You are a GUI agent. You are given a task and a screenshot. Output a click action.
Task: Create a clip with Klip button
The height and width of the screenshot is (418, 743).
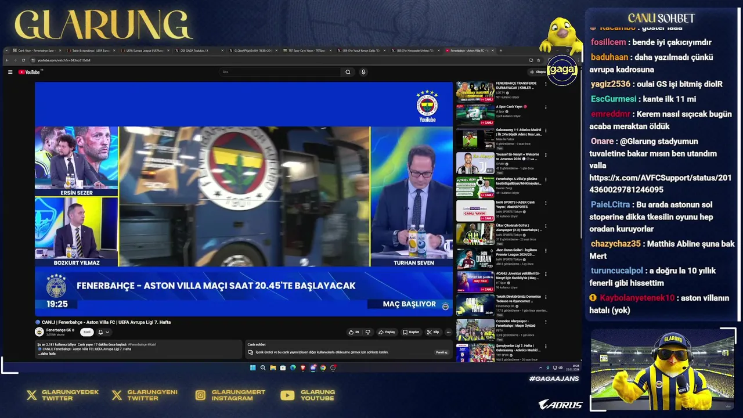pyautogui.click(x=433, y=332)
